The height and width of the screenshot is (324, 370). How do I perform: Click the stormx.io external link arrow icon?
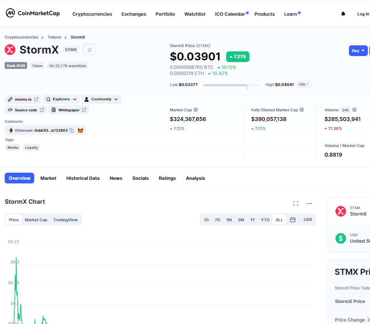(x=36, y=99)
